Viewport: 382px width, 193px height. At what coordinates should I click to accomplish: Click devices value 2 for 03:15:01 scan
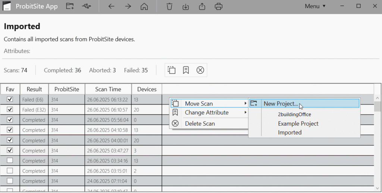tap(135, 171)
